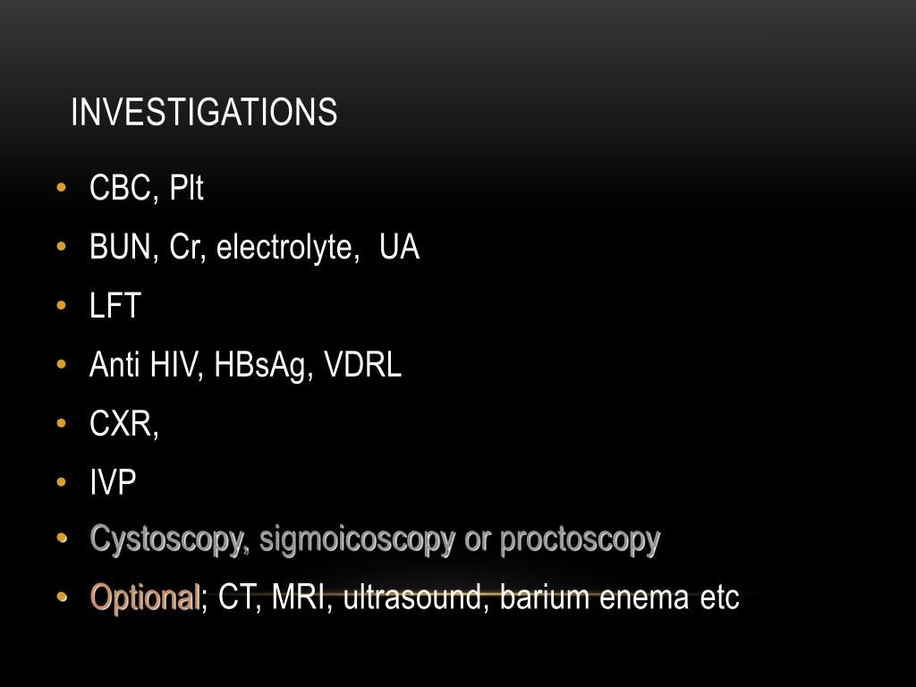916x687 pixels.
Task: Click the bullet before CBC, Plt
Action: coord(62,188)
